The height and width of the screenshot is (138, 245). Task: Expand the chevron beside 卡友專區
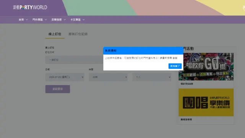coord(83,20)
